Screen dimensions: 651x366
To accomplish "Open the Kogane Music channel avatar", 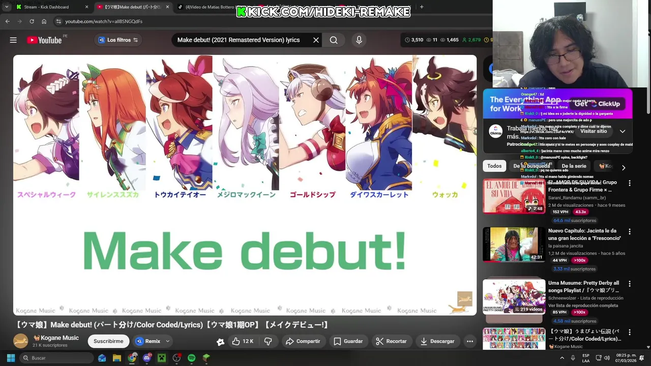I will pos(21,341).
